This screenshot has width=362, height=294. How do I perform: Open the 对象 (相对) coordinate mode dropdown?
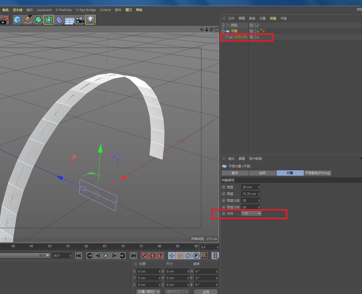(149, 292)
